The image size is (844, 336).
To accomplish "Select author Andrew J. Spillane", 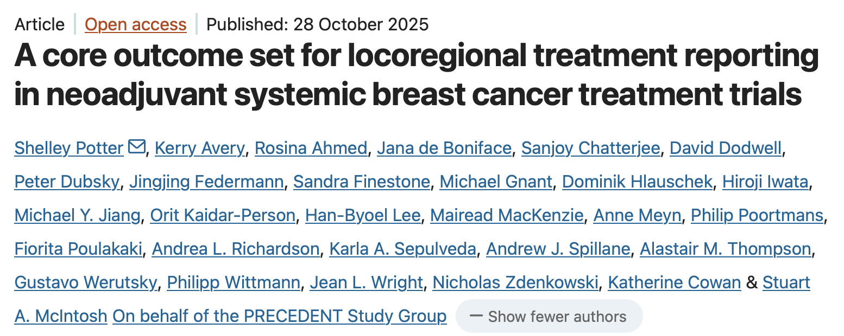I will click(x=558, y=249).
